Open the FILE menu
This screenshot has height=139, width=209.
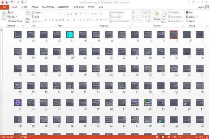coord(5,7)
